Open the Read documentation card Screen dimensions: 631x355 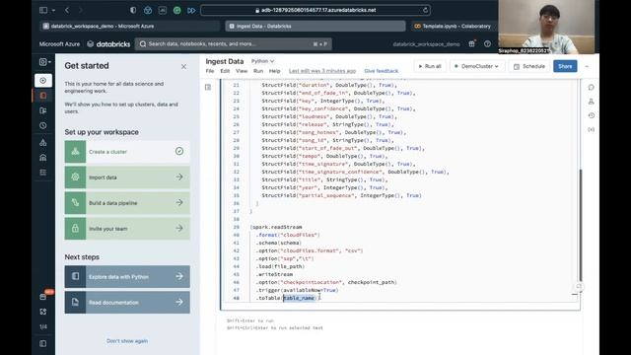(x=127, y=303)
